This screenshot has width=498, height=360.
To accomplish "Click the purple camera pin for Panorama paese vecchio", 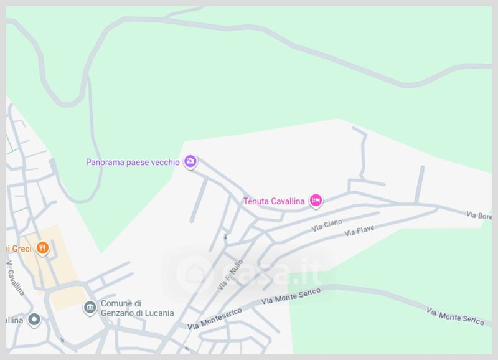I will coord(190,161).
